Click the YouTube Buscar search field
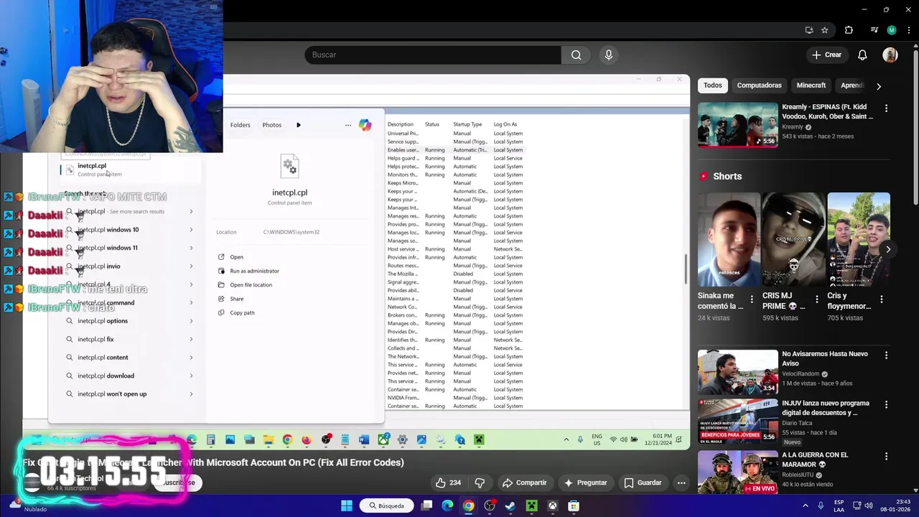 click(x=433, y=55)
